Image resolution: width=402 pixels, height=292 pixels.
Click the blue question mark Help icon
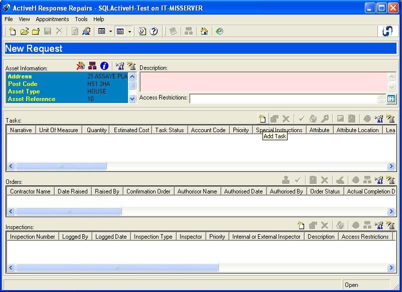[x=154, y=31]
